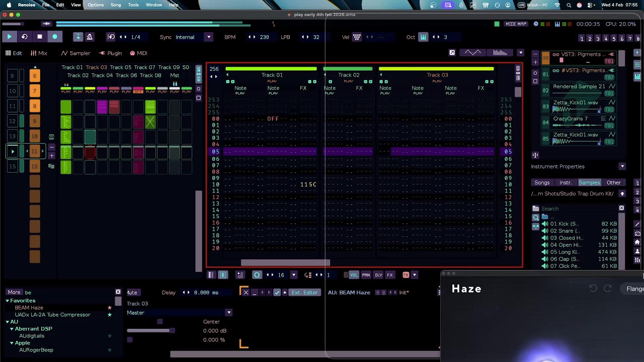The height and width of the screenshot is (362, 644).
Task: Show the scopes waveform view button
Action: (473, 53)
